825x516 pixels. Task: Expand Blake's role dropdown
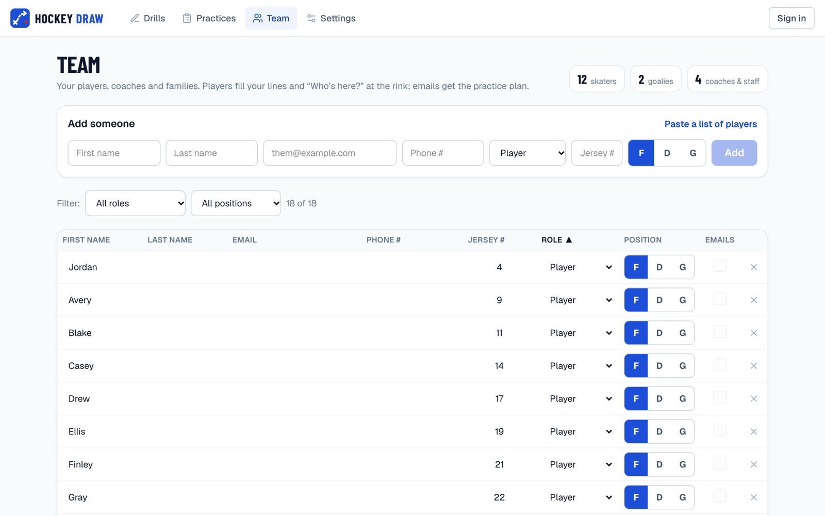pos(580,333)
